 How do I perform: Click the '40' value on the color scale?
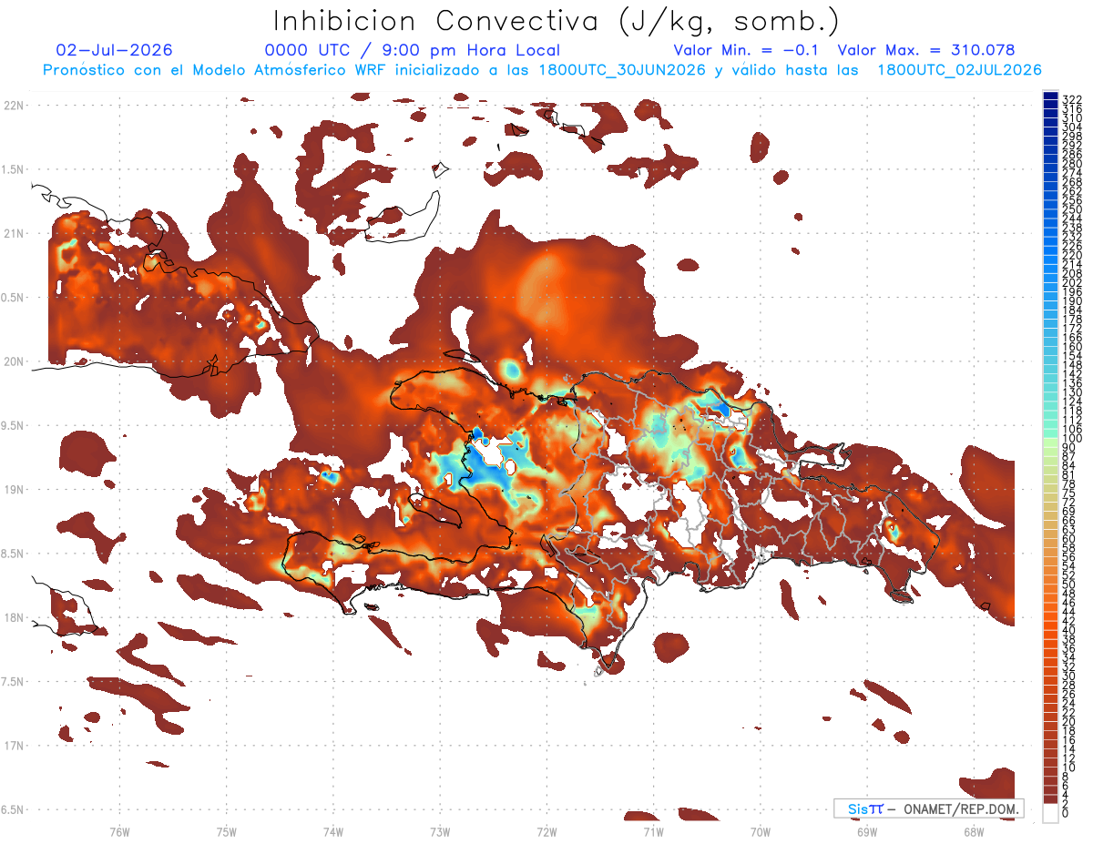click(1069, 630)
